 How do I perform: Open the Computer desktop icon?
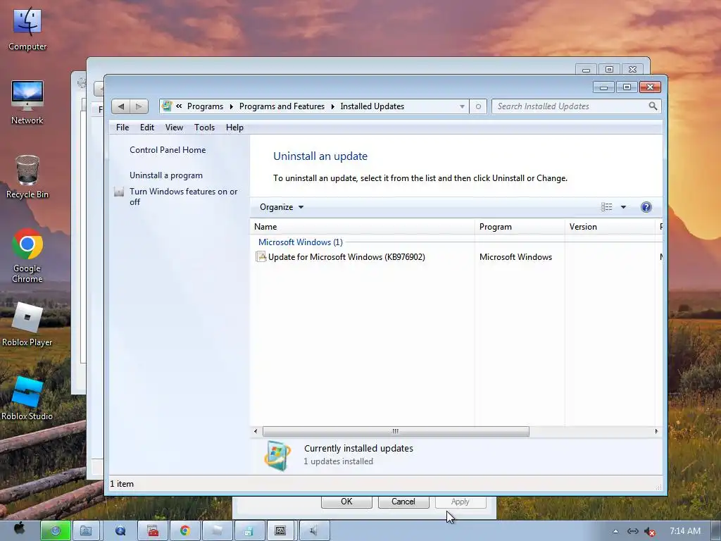tap(27, 28)
